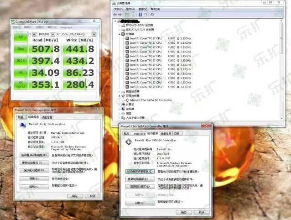Click Marvell Unify Configuration device icon

(23, 126)
